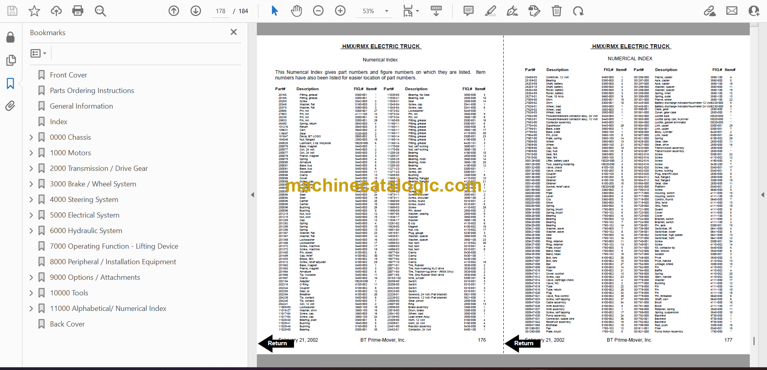Collapse the left navigation pane arrow

coord(252,195)
